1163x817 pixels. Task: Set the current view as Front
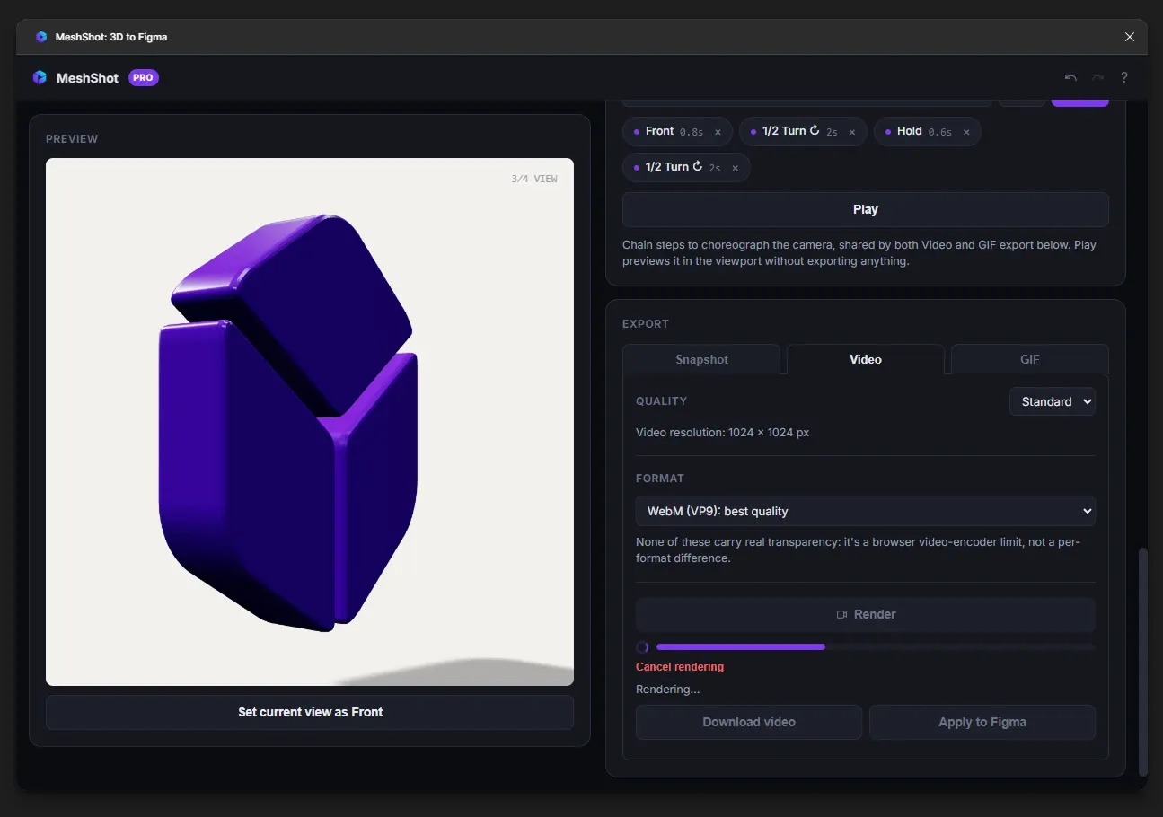(310, 712)
